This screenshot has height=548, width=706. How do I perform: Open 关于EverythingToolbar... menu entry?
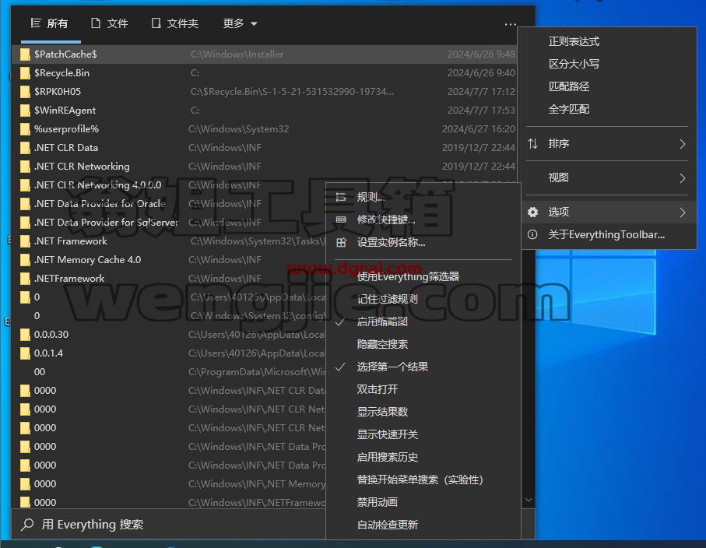607,234
